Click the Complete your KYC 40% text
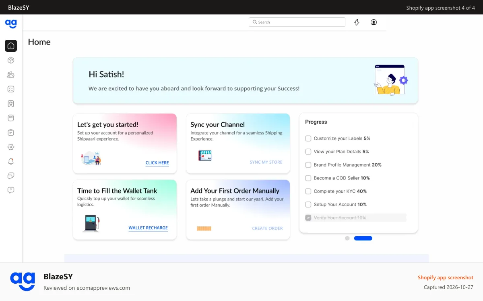 click(341, 191)
